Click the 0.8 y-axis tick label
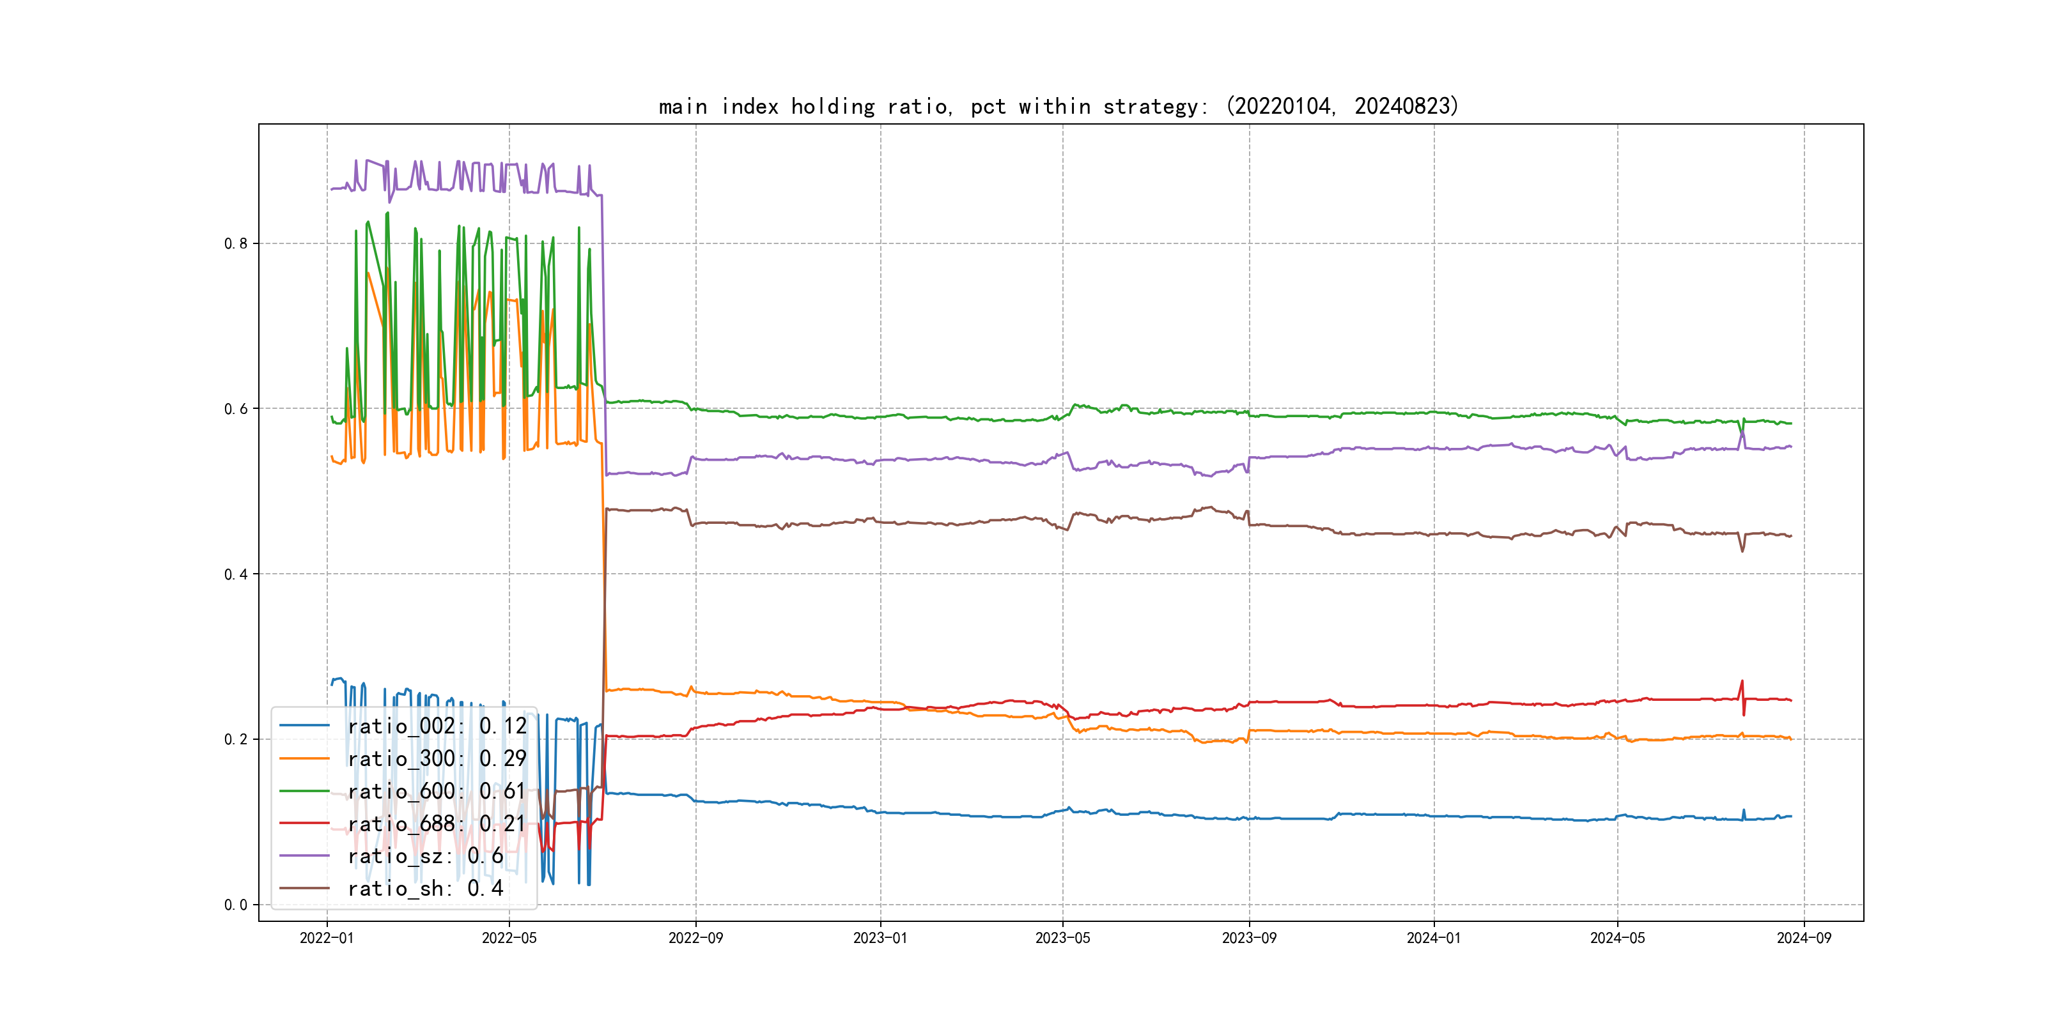Screen dimensions: 2071x1035 [236, 243]
